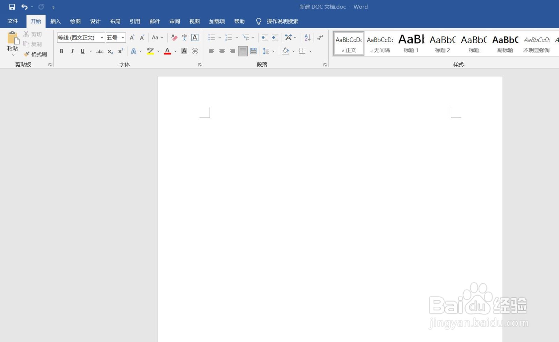Toggle strikethrough abc
Viewport: 559px width, 342px height.
tap(100, 51)
